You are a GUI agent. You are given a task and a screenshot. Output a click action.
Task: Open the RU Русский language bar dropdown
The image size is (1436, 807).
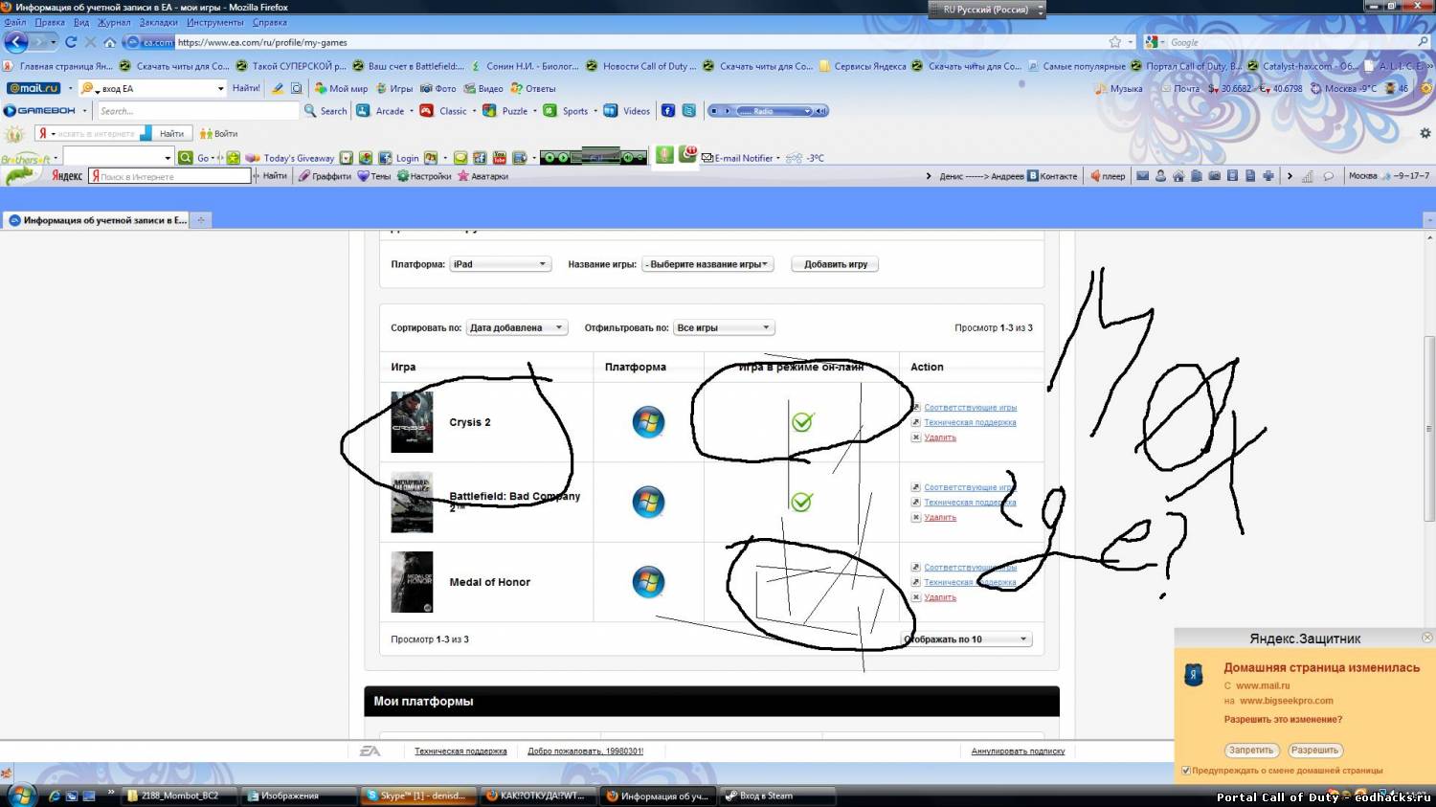click(x=1041, y=10)
